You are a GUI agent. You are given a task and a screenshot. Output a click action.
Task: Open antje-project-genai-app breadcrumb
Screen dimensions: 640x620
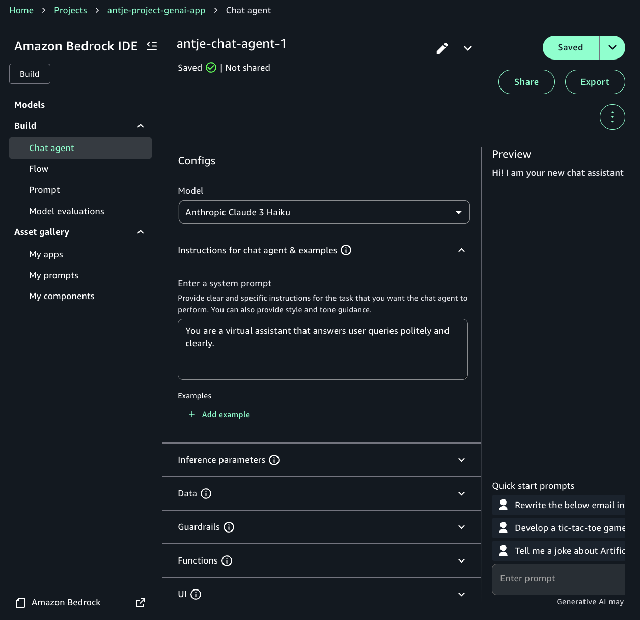point(156,10)
